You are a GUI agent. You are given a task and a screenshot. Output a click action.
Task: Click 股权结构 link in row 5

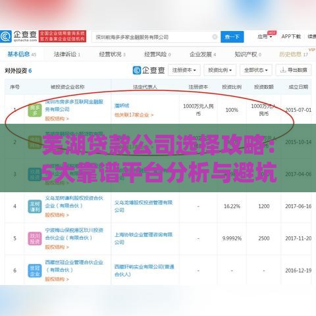point(57,247)
